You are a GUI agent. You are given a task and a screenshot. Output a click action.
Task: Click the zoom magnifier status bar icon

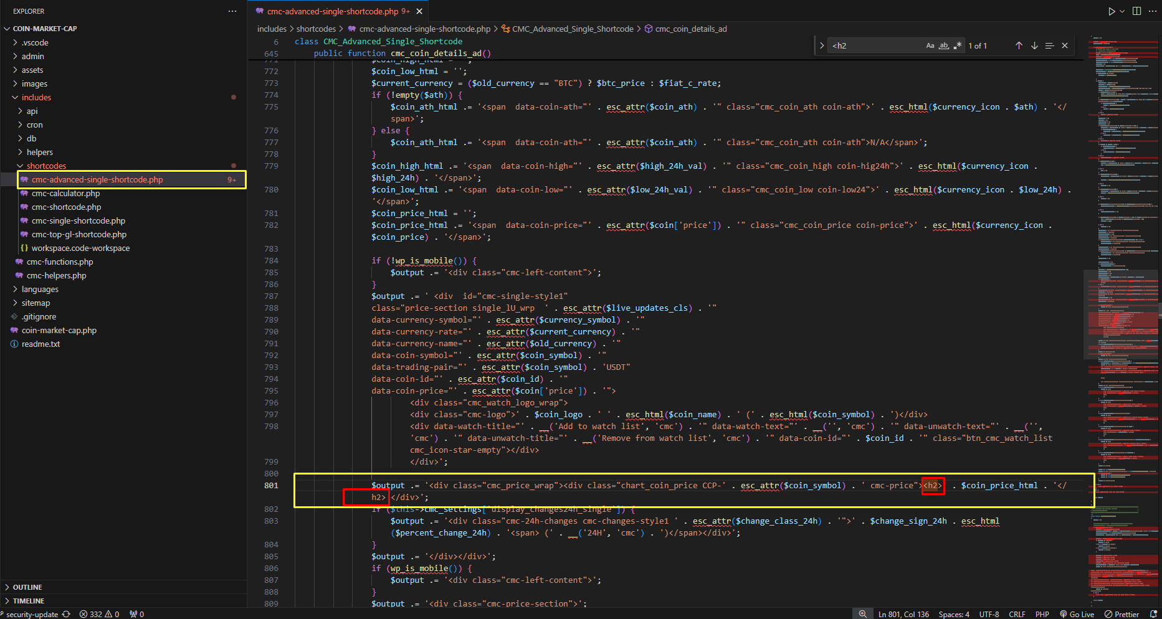[x=862, y=614]
